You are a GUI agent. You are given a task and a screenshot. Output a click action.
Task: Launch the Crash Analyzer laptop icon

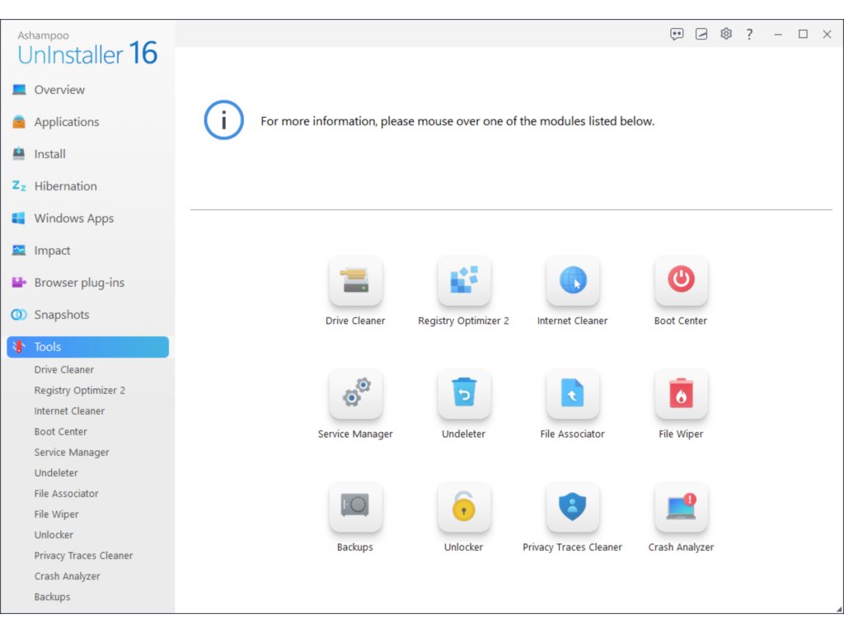pos(681,508)
